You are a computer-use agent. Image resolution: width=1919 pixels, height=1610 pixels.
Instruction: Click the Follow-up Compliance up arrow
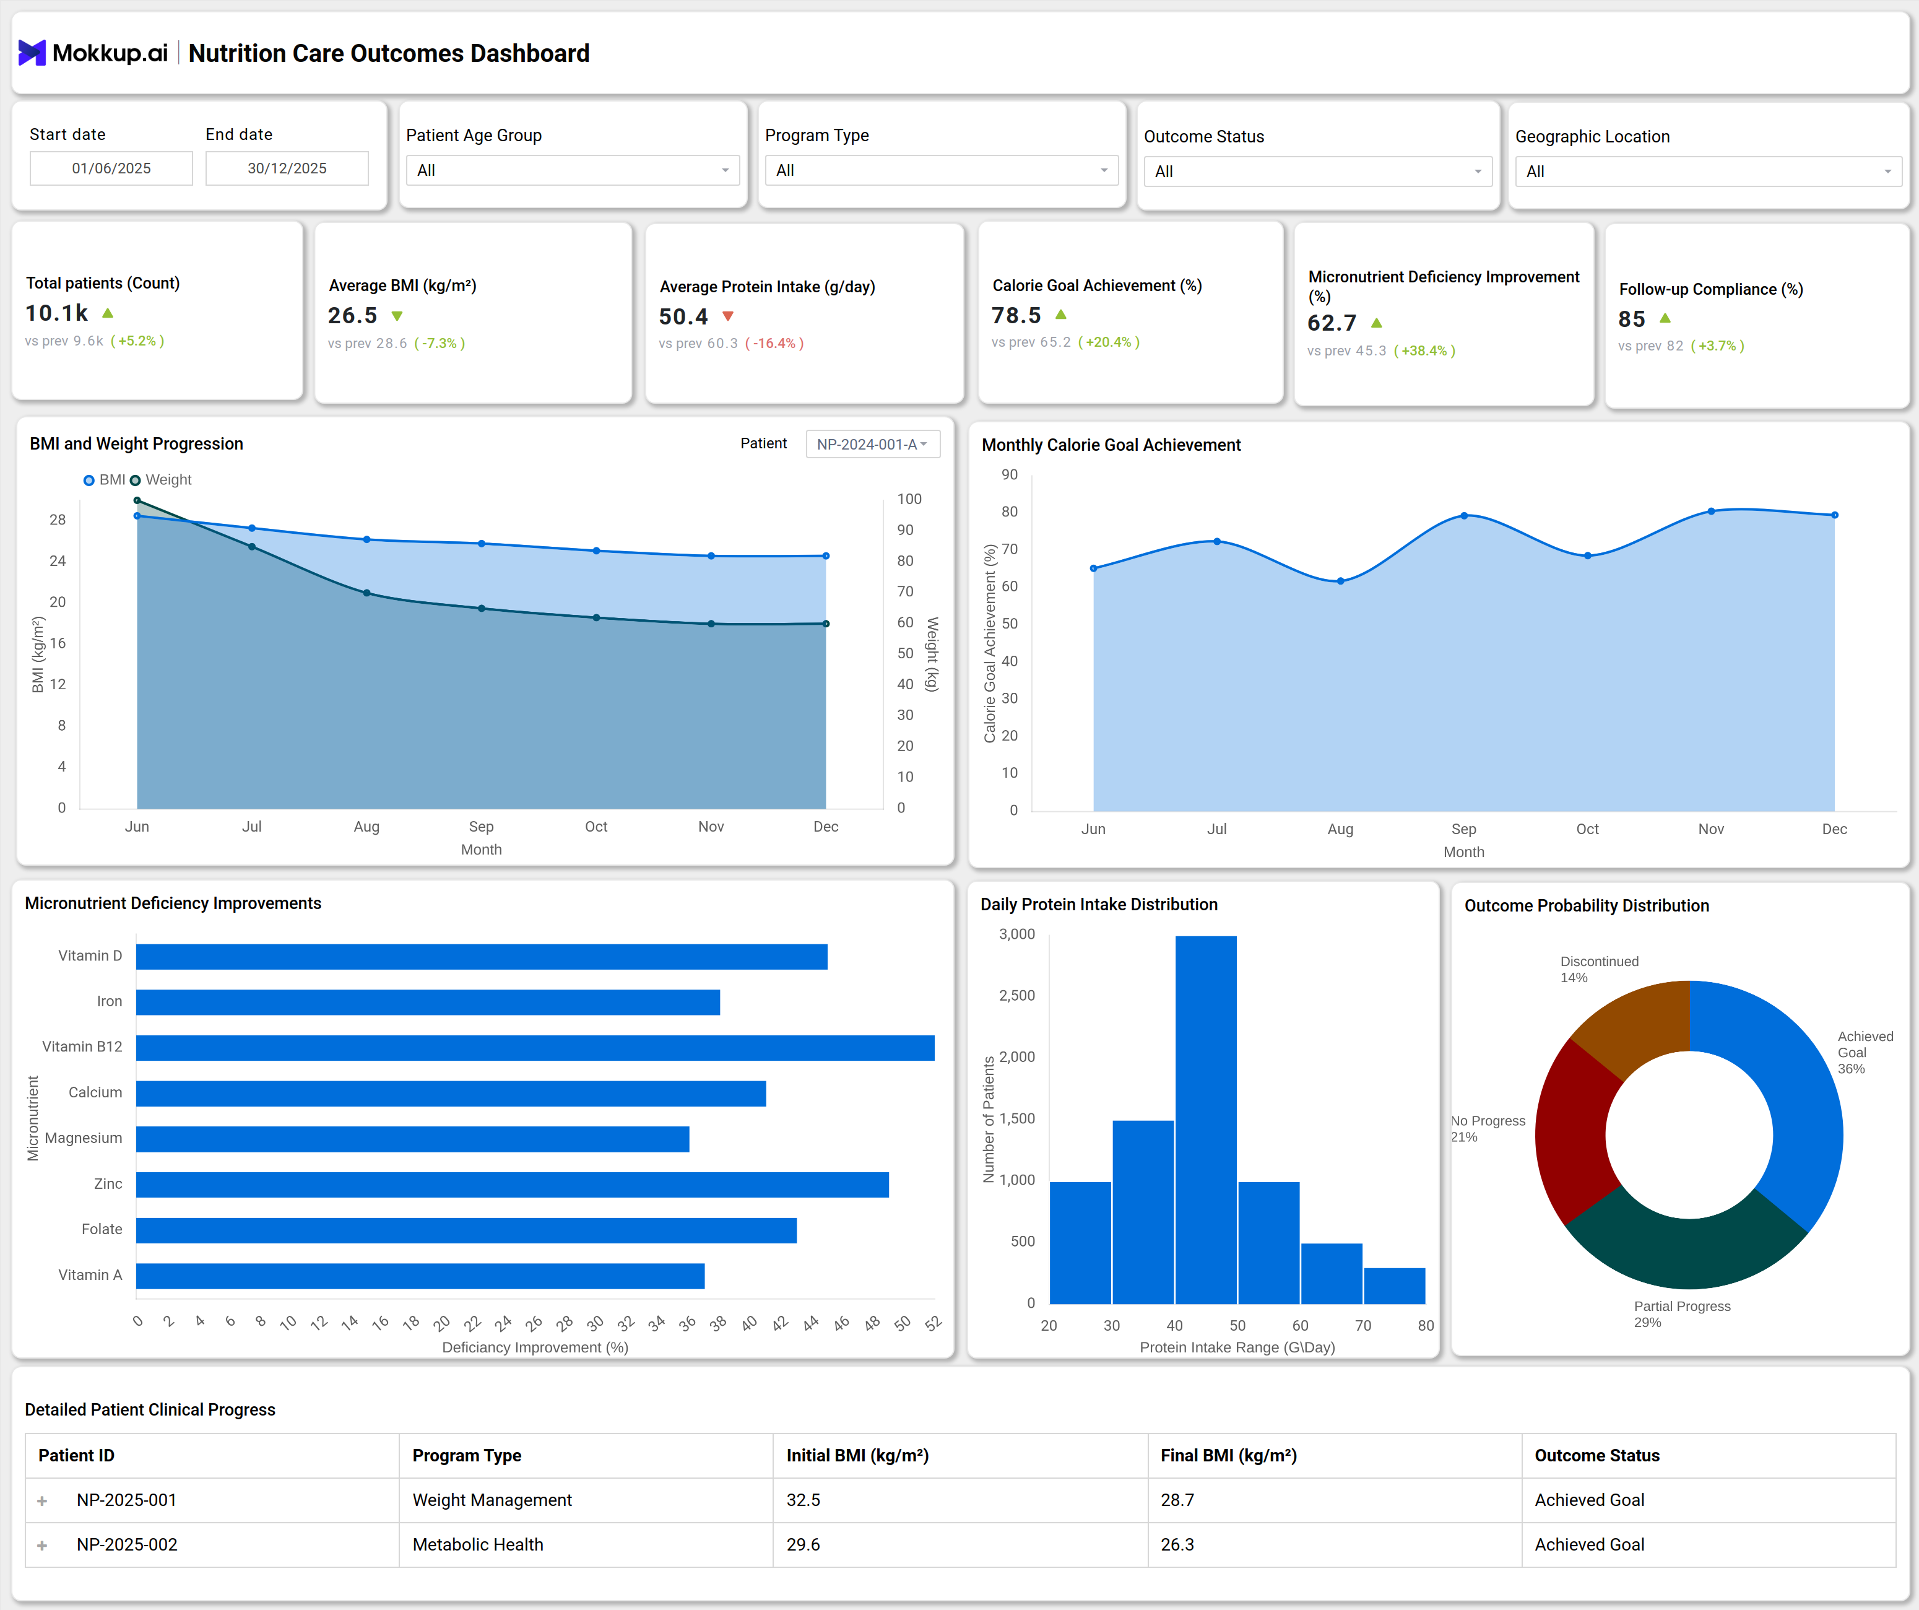(x=1665, y=318)
